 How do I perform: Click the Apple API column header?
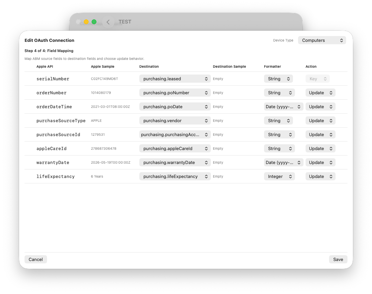[45, 67]
